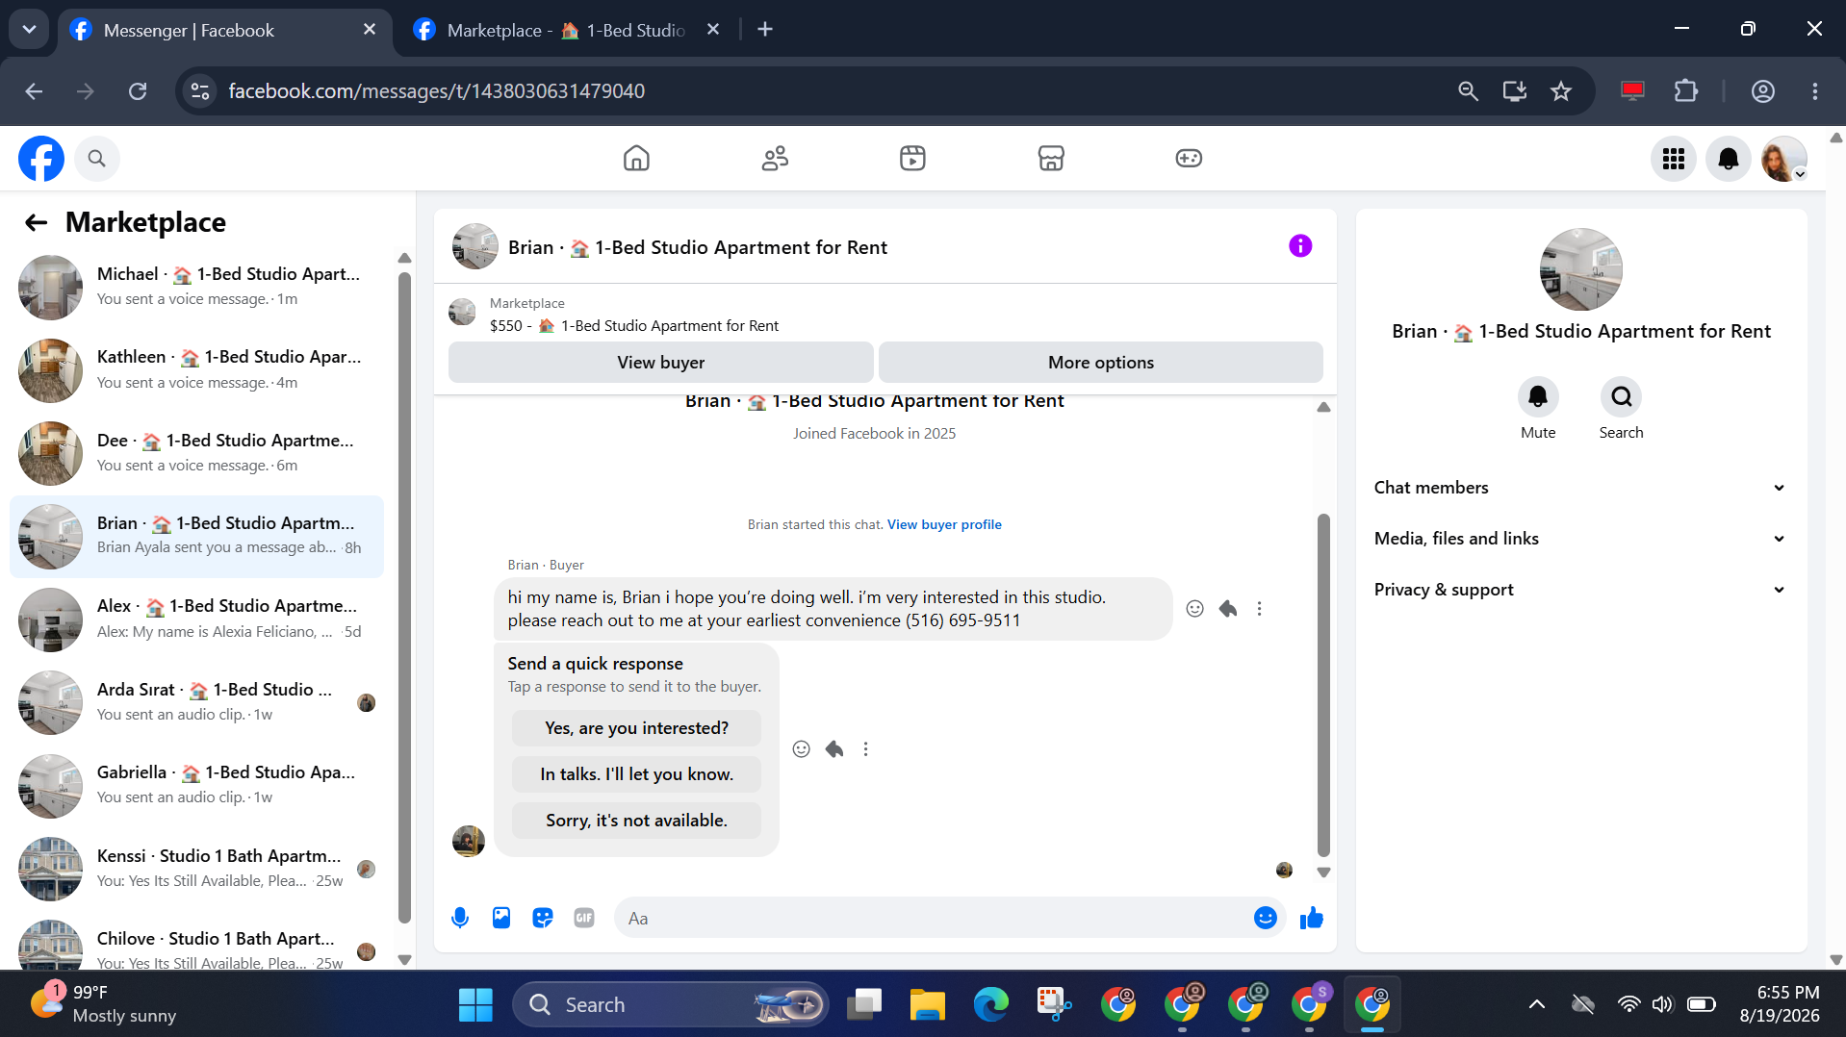This screenshot has width=1846, height=1037.
Task: Expand Media, files and links section
Action: click(1580, 539)
